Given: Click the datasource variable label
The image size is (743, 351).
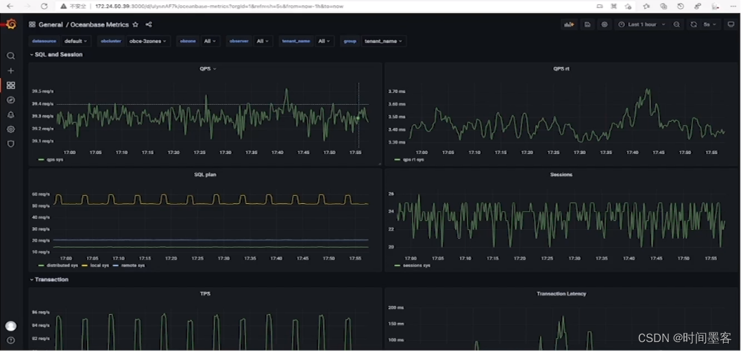Looking at the screenshot, I should [44, 41].
